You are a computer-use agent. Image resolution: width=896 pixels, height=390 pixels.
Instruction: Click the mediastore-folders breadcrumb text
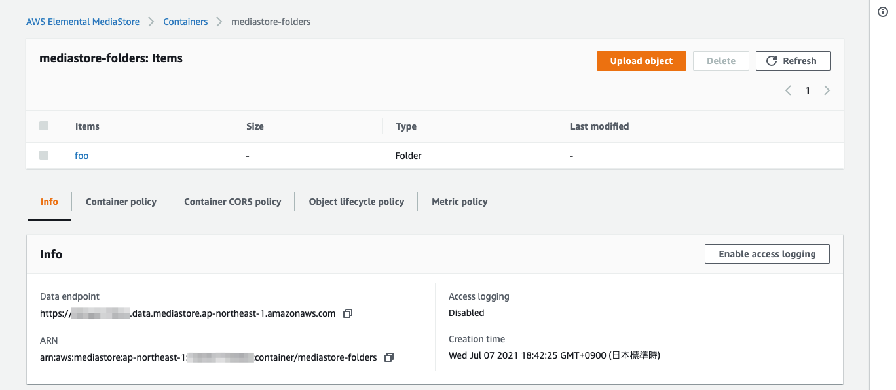271,22
